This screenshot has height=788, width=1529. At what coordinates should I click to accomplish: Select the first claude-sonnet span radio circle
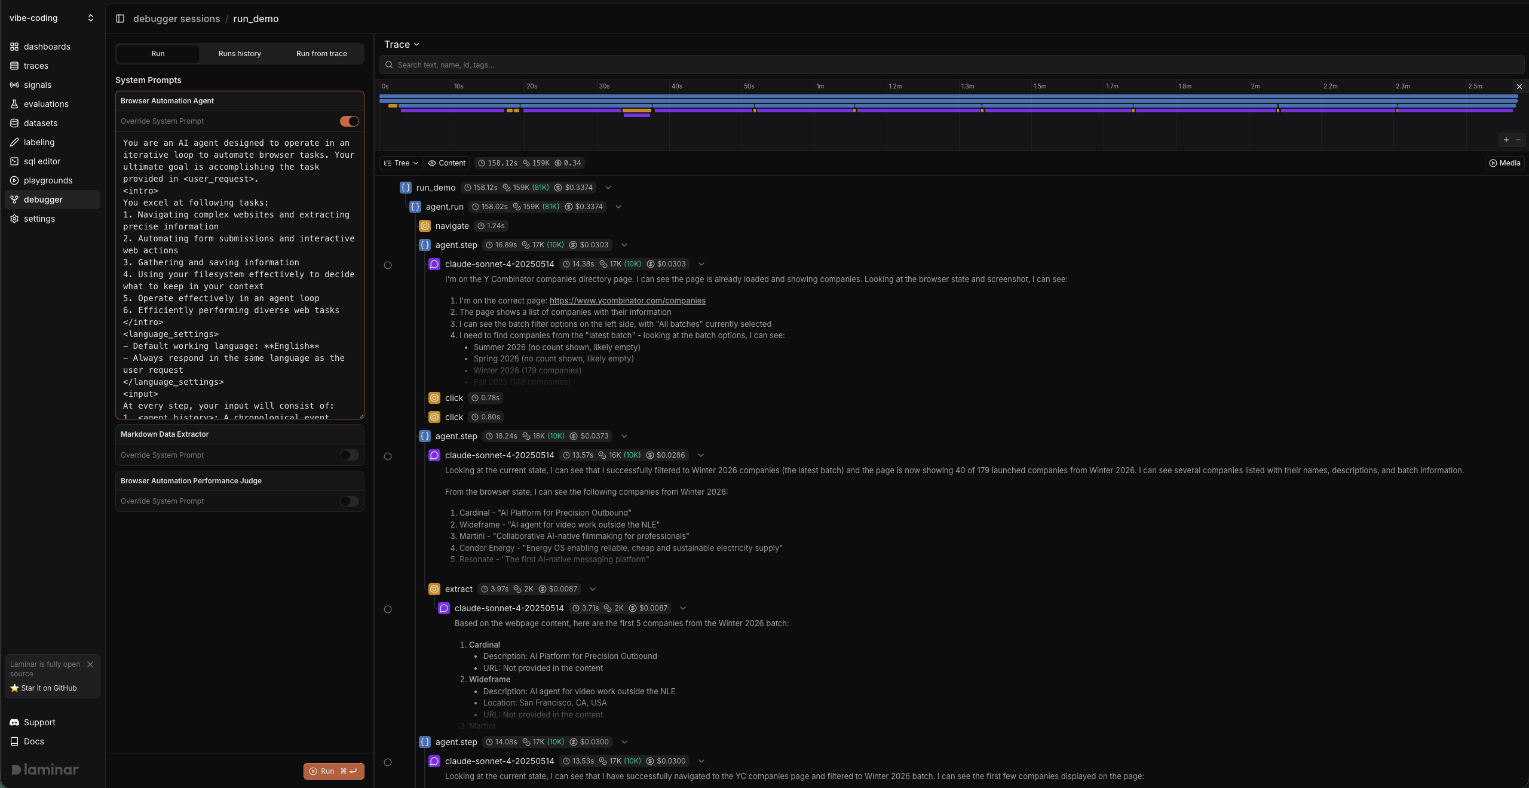click(388, 265)
